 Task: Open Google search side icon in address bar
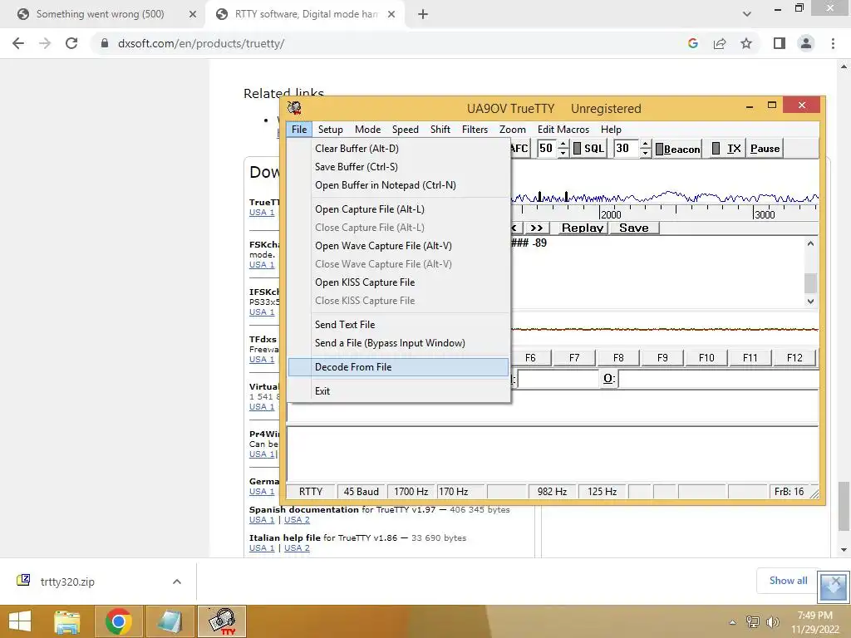click(x=692, y=43)
